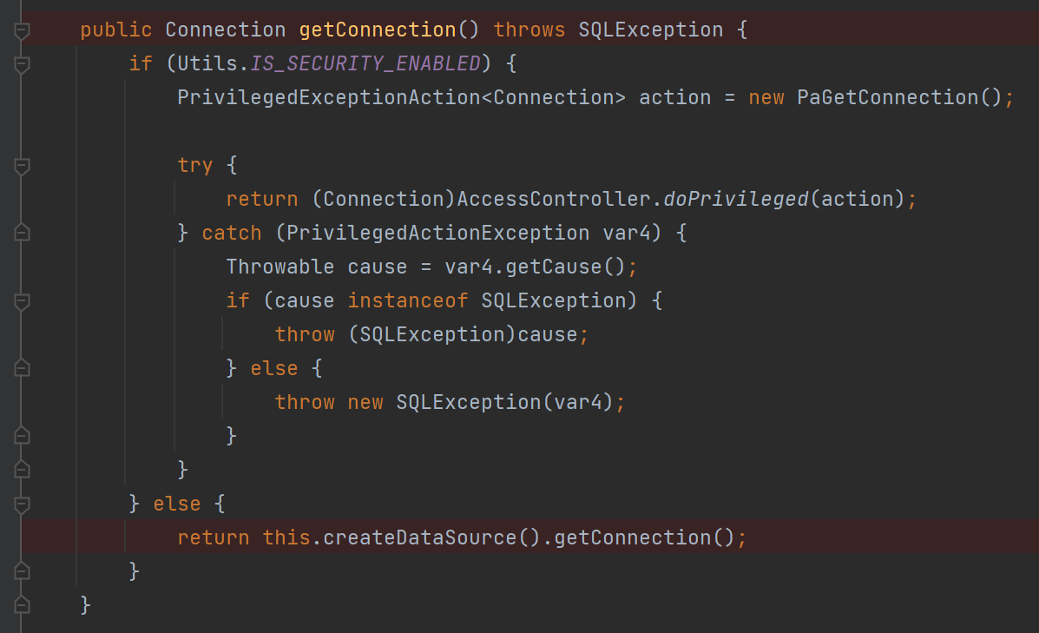Click the AccessController class reference
Screen dimensions: 1039x633
pos(554,199)
